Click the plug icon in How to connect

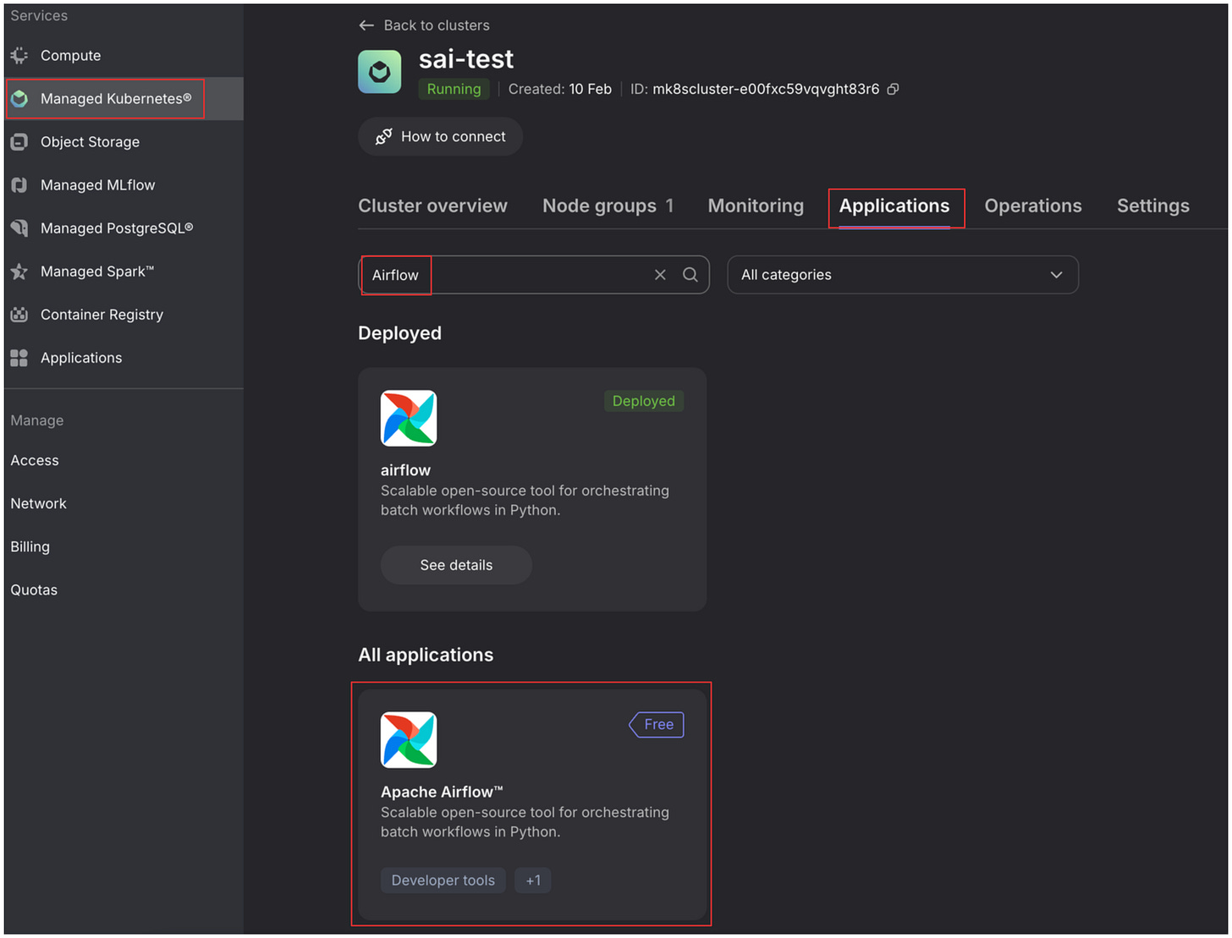tap(384, 136)
